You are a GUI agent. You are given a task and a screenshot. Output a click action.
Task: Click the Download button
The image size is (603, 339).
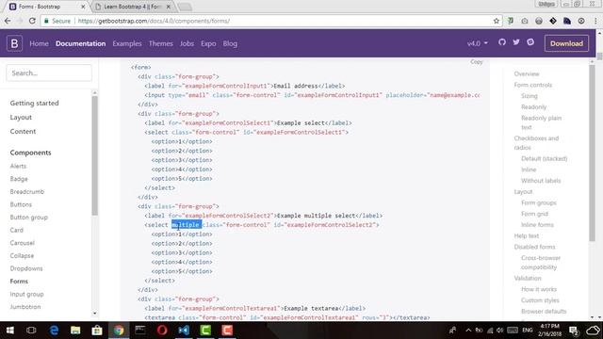click(x=566, y=43)
